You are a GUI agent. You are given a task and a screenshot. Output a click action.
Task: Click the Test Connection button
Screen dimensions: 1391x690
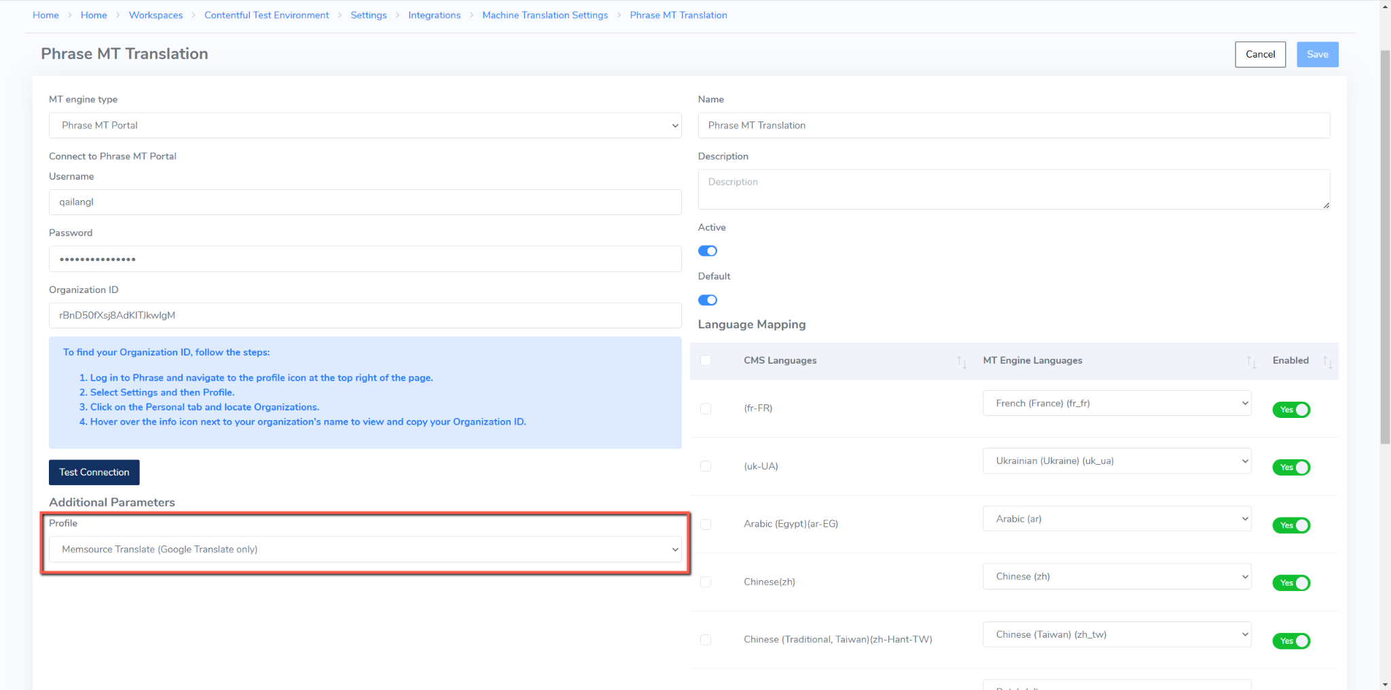94,472
